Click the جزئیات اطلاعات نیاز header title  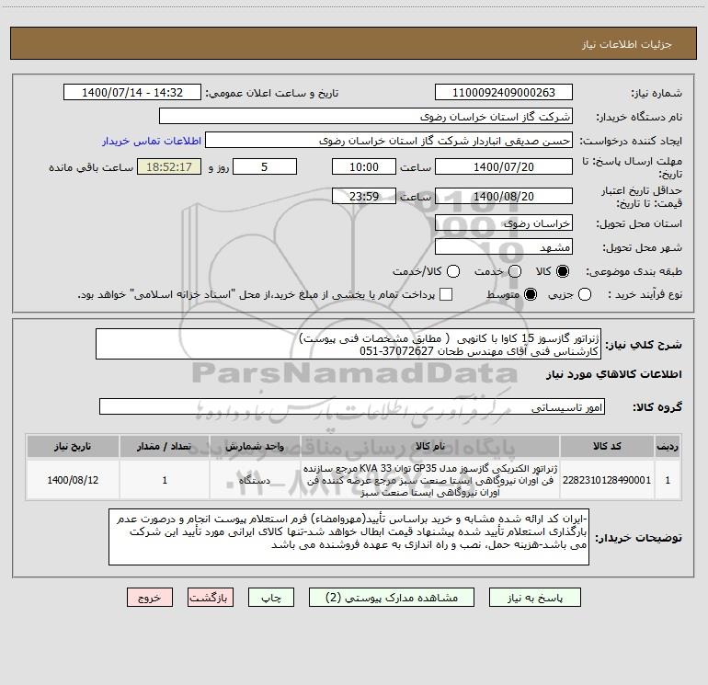tap(626, 44)
